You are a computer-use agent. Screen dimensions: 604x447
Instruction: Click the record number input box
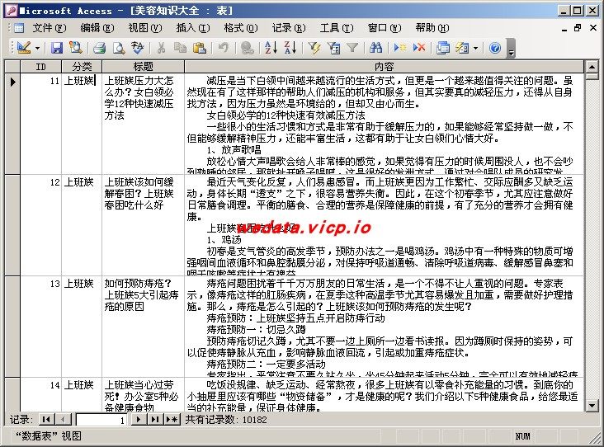click(102, 420)
